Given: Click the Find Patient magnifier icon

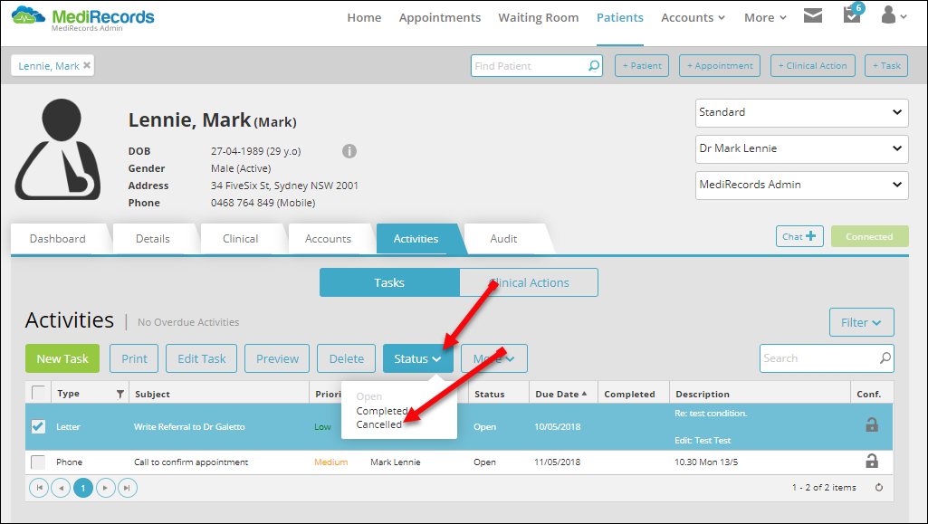Looking at the screenshot, I should tap(594, 66).
